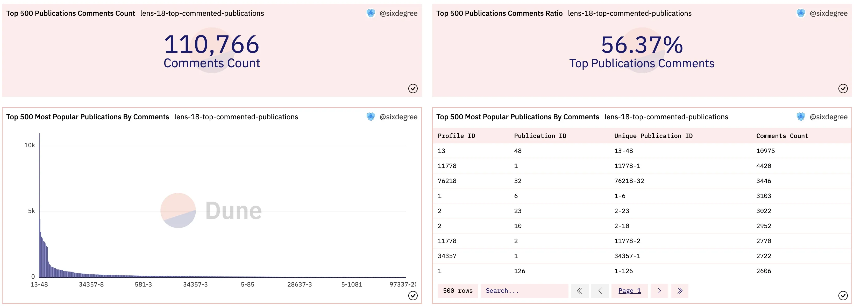Viewport: 854px width, 307px height.
Task: Select unique publication ID 76218-32 cell
Action: point(629,181)
